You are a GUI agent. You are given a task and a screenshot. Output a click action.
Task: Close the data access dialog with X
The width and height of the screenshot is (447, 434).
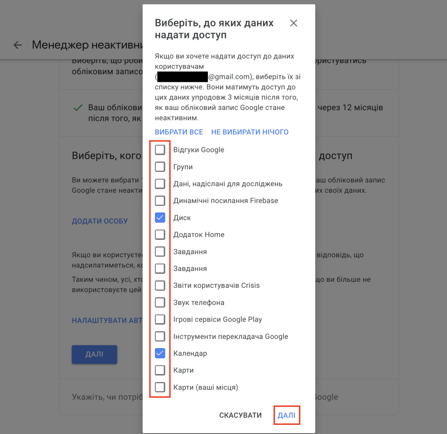point(293,23)
